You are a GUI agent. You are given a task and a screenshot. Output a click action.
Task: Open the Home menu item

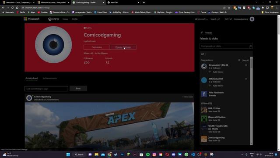tap(65, 19)
